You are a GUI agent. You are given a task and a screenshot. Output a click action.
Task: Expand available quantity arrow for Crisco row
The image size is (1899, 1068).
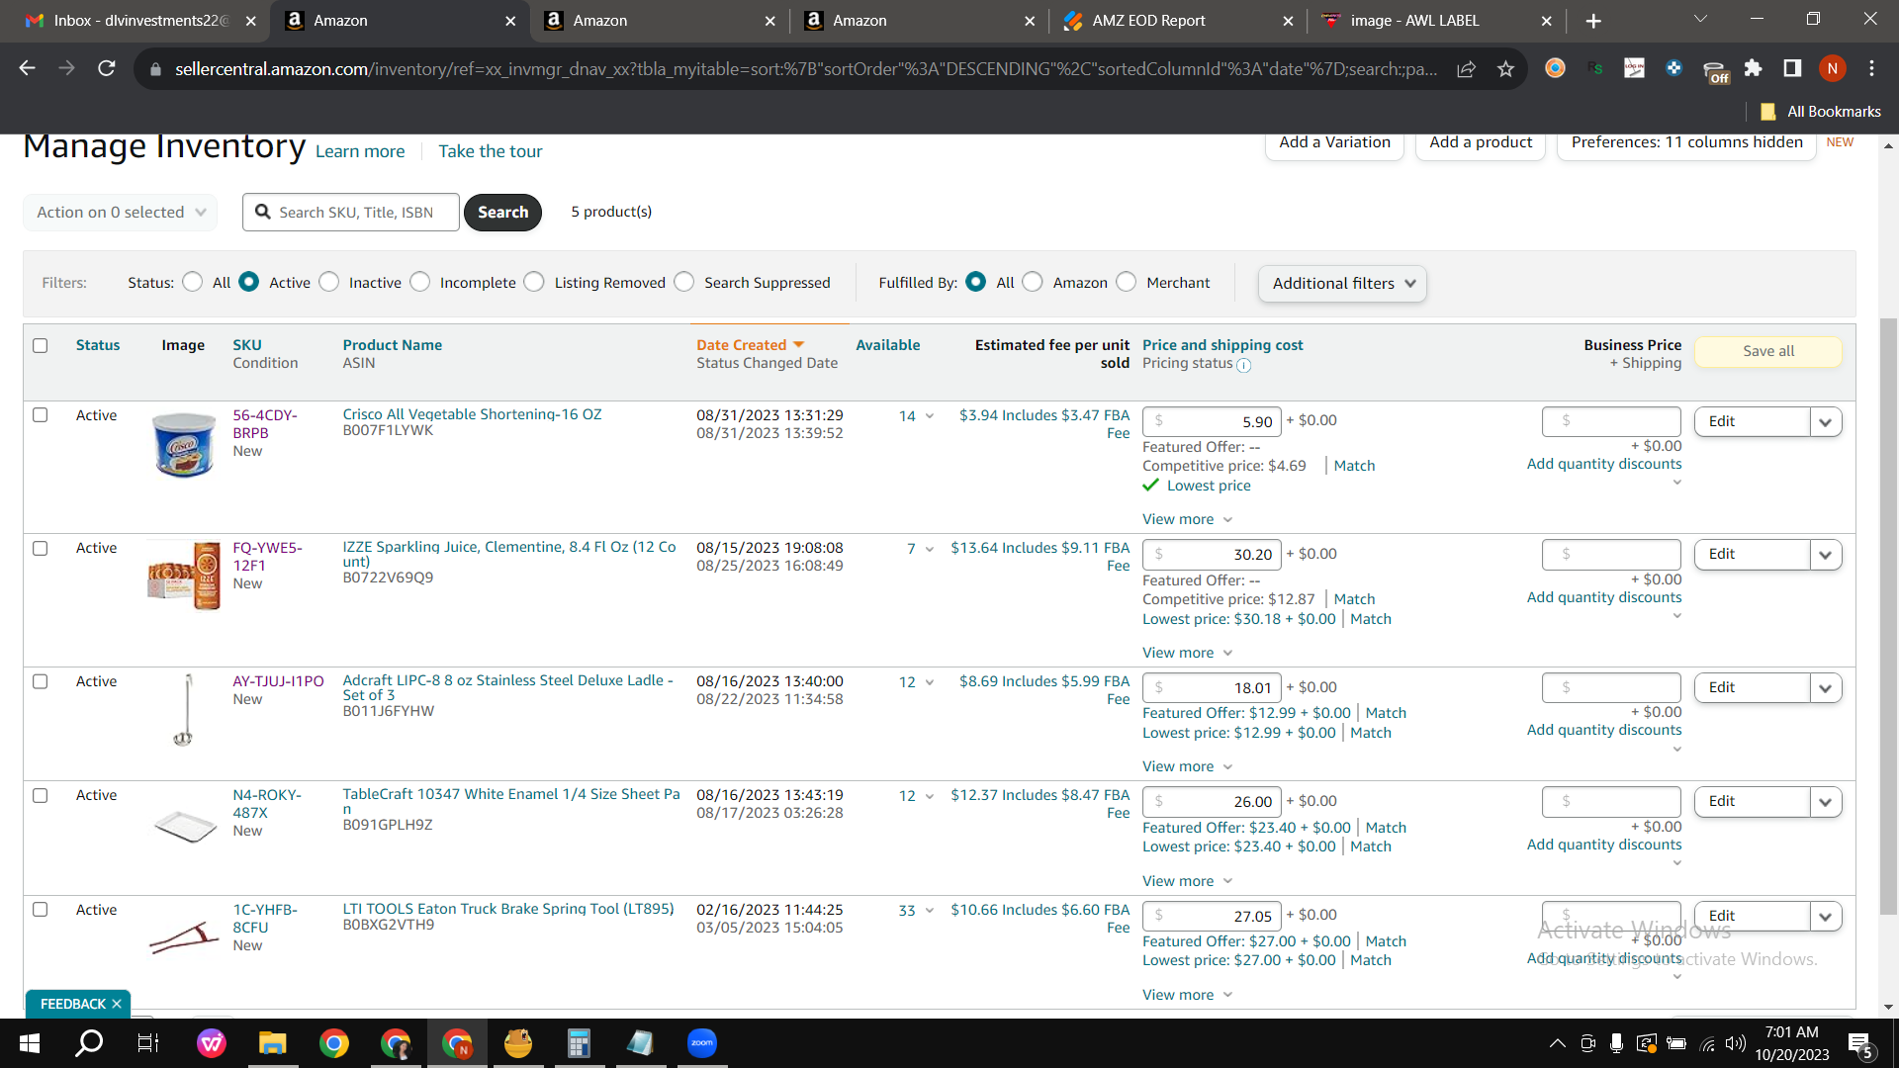tap(930, 416)
